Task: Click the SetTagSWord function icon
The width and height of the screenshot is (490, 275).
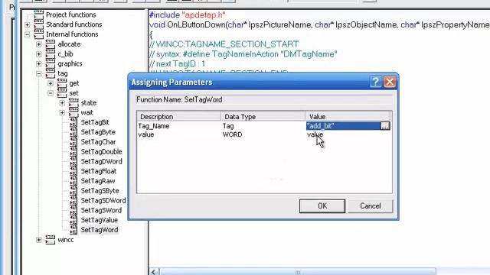Action: point(73,211)
